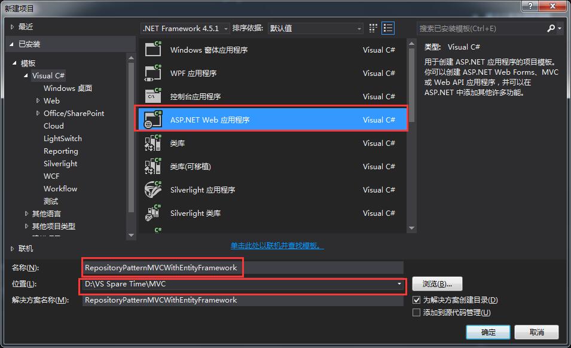571x348 pixels.
Task: Select the "Silverlight 类库" template name
Action: (x=196, y=213)
